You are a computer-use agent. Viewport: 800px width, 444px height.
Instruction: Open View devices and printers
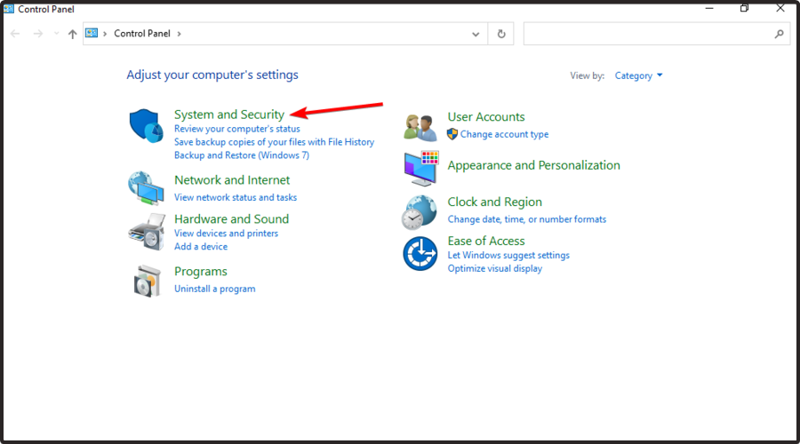[226, 234]
